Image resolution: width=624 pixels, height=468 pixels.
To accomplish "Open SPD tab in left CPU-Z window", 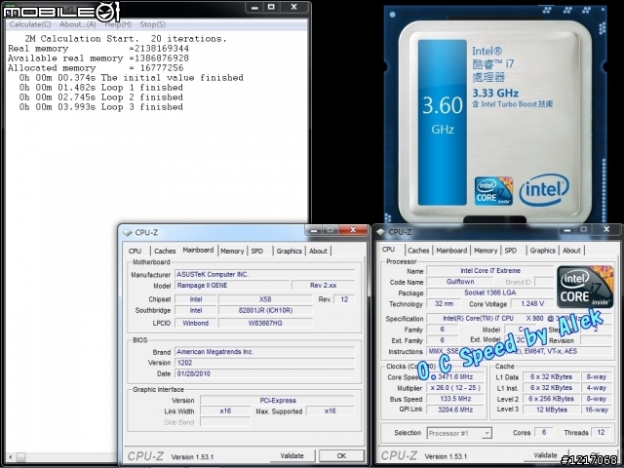I will (x=257, y=251).
